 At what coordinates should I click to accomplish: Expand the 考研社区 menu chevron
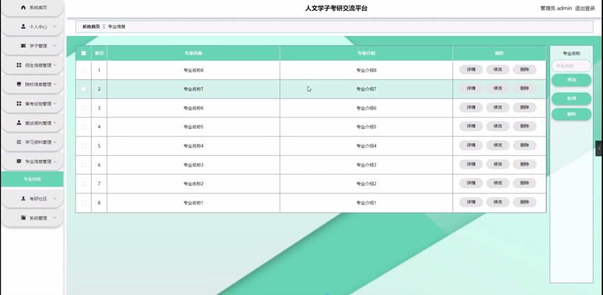(54, 199)
